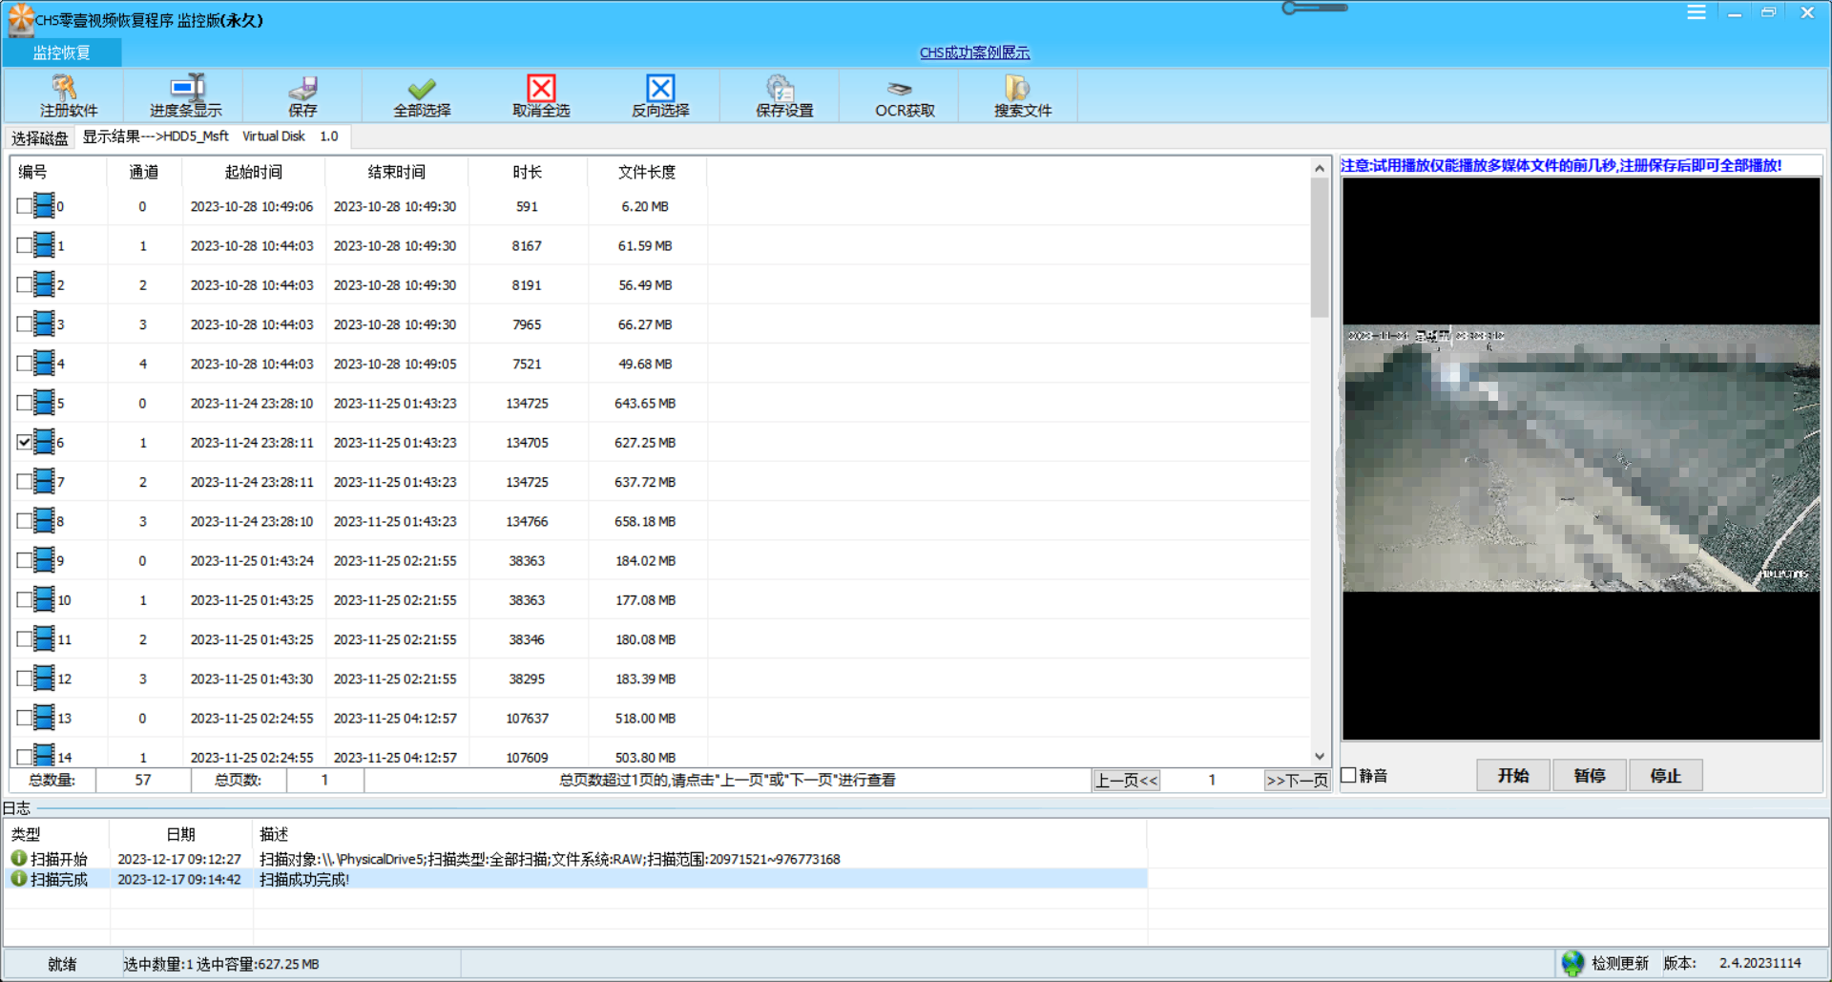Viewport: 1832px width, 982px height.
Task: Click the file list scrollbar up arrow
Action: [x=1320, y=168]
